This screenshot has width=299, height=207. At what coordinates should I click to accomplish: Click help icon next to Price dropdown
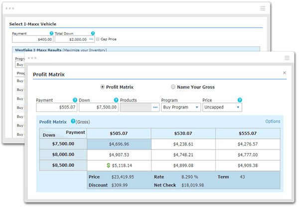[240, 100]
